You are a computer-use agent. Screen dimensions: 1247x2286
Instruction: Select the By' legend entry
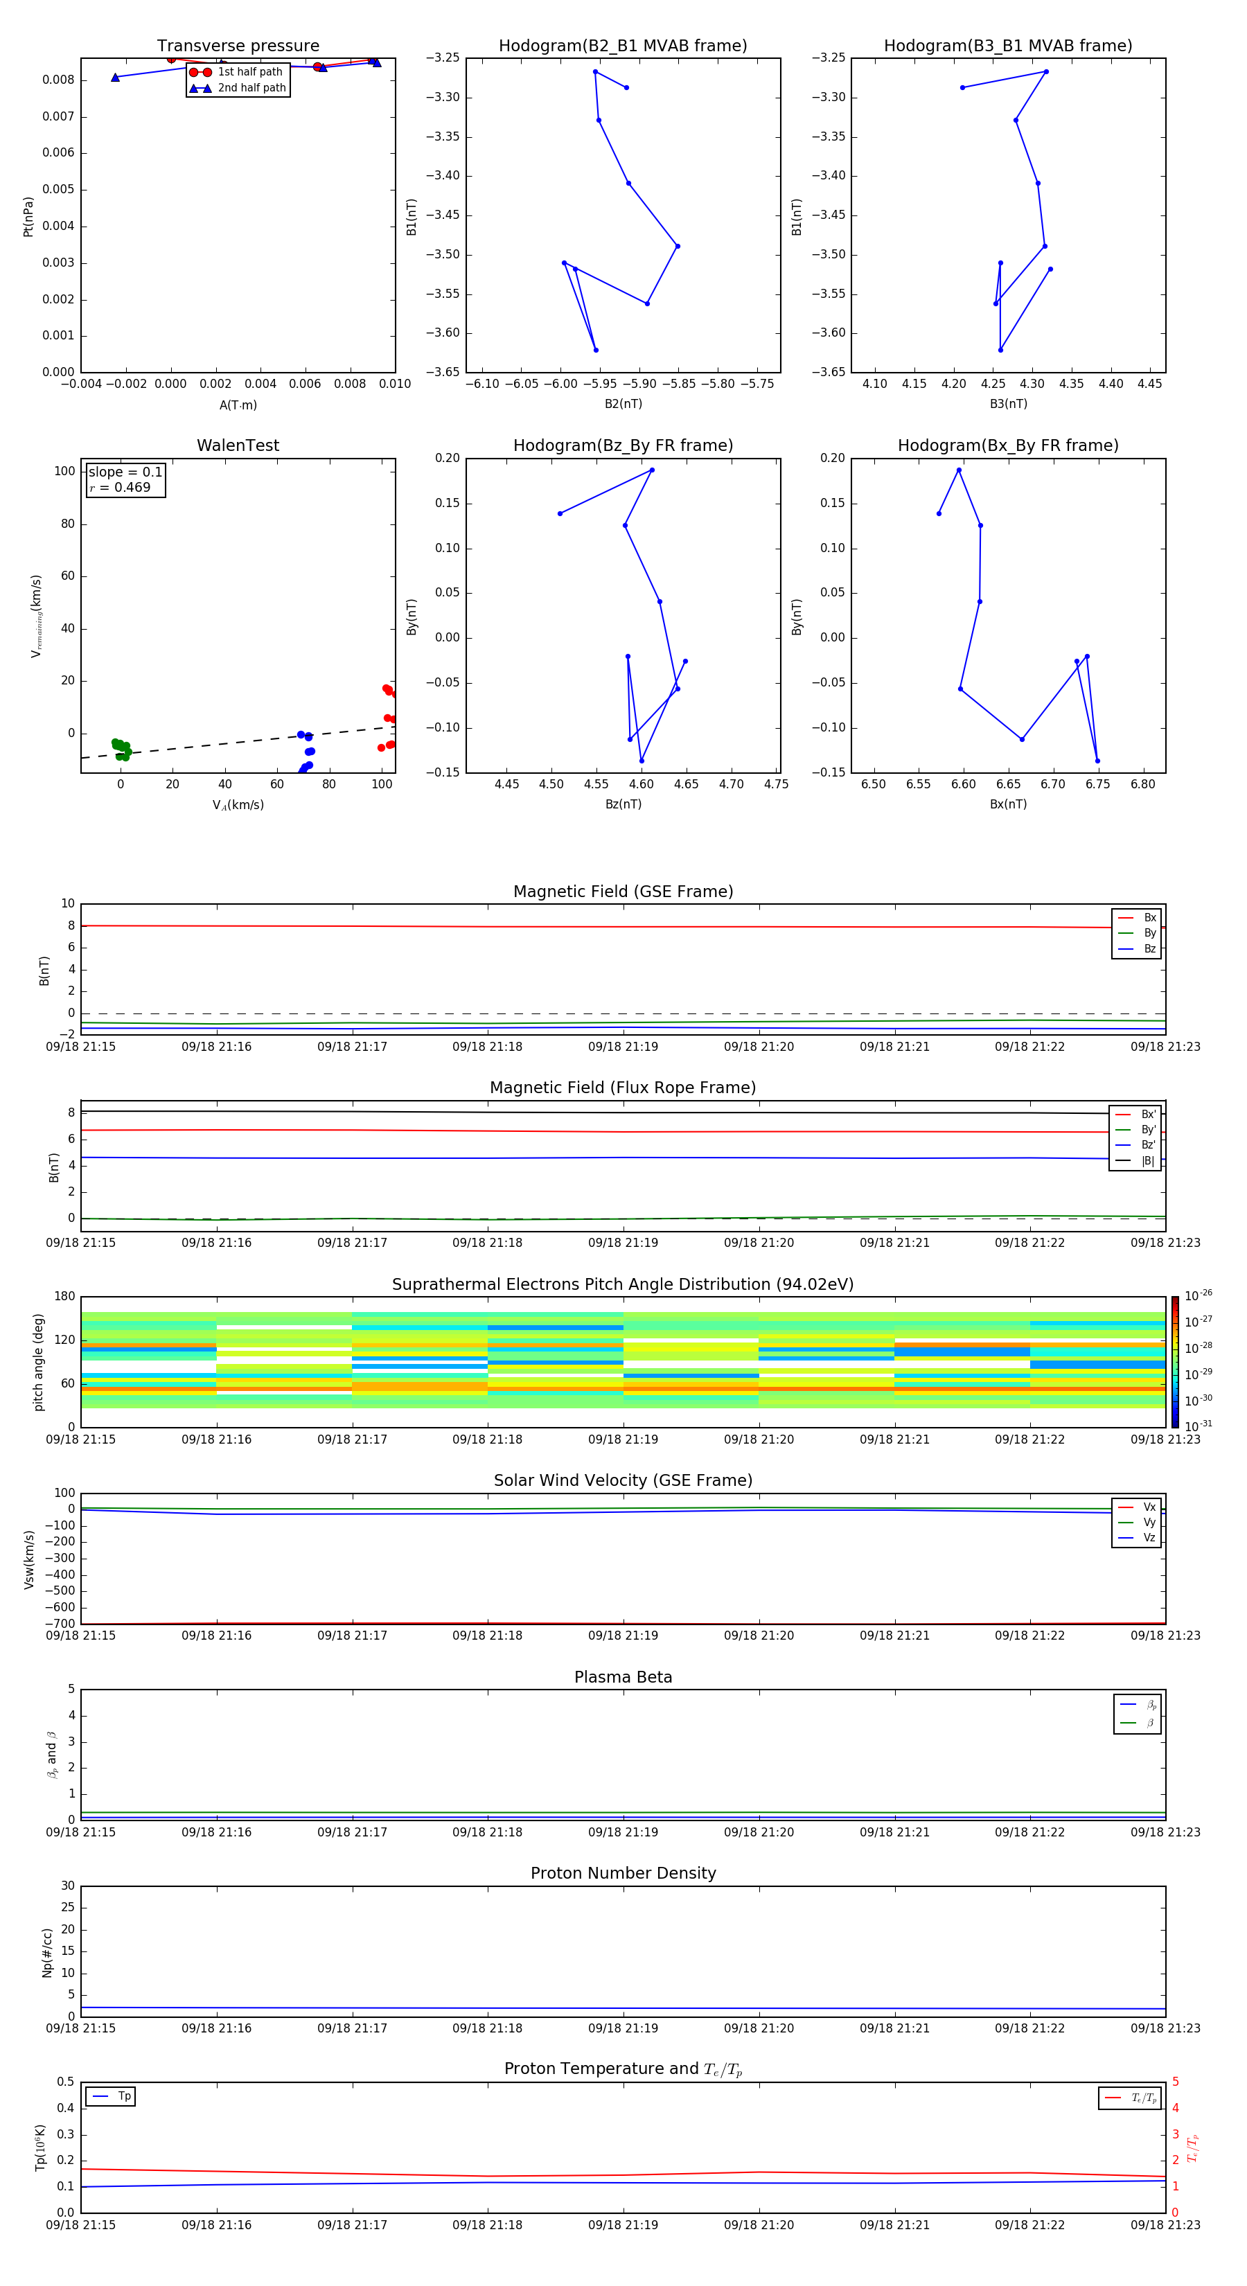click(1136, 1130)
